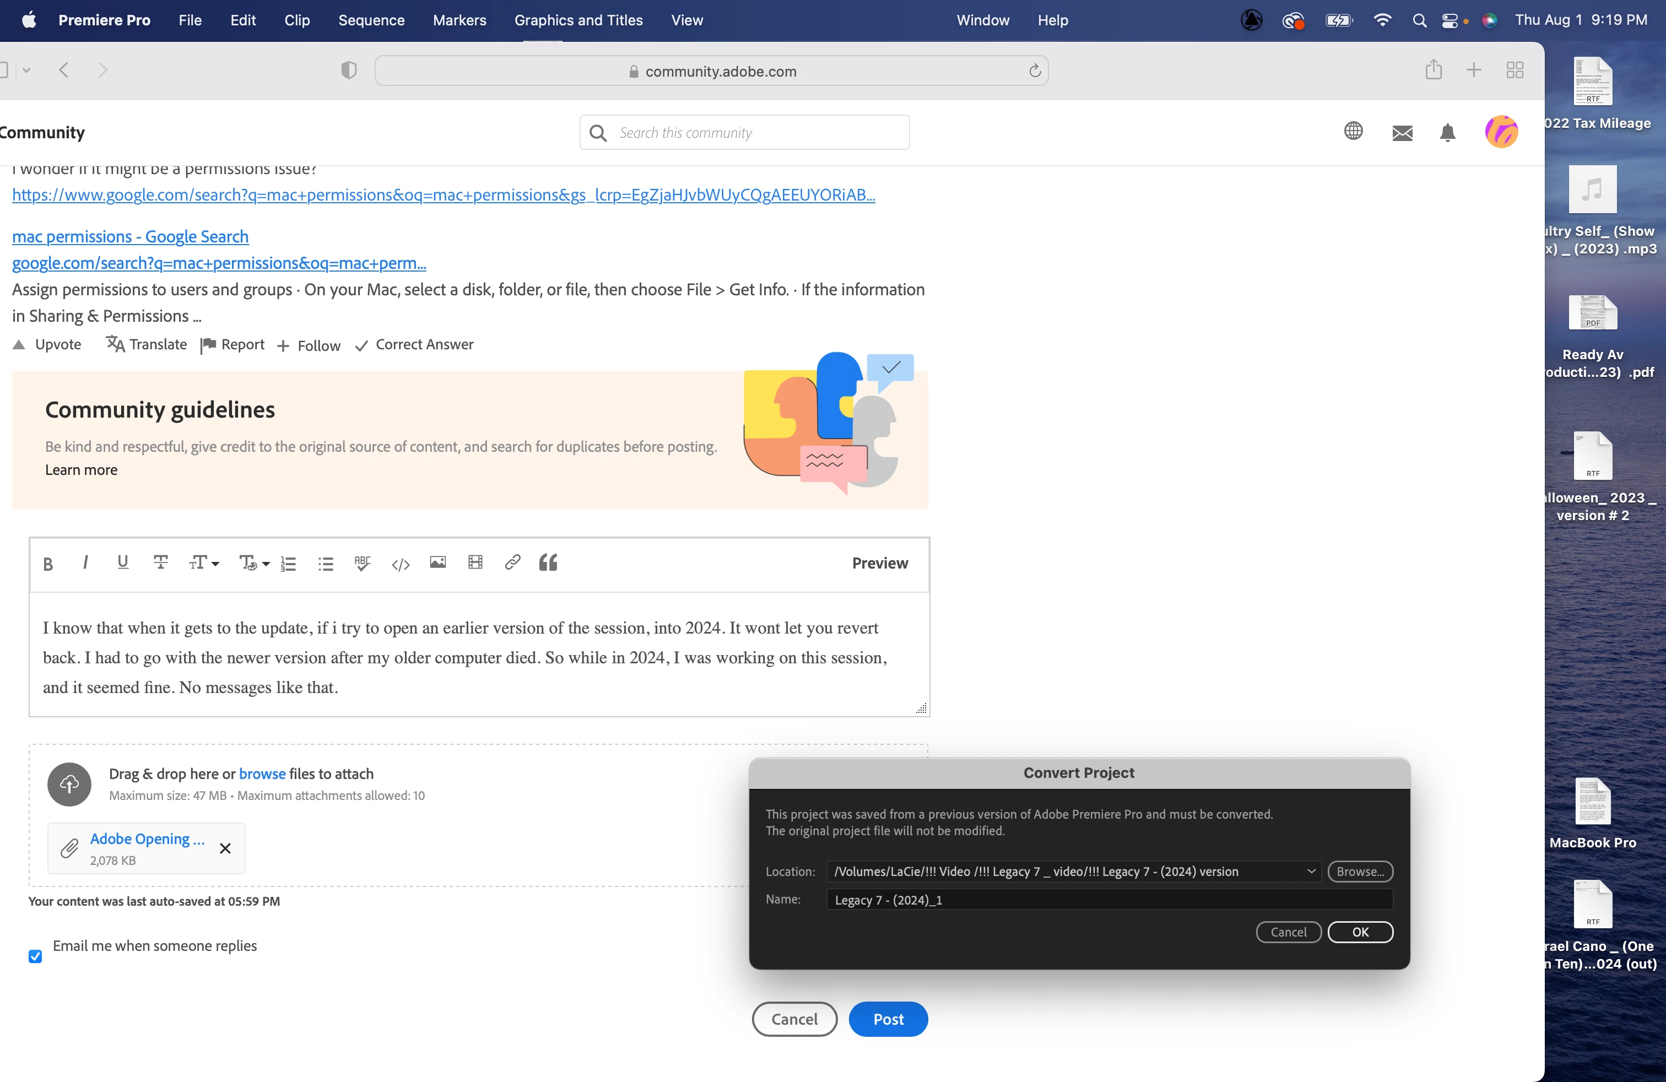Image resolution: width=1666 pixels, height=1082 pixels.
Task: Click the insert photo icon in editor
Action: coord(437,562)
